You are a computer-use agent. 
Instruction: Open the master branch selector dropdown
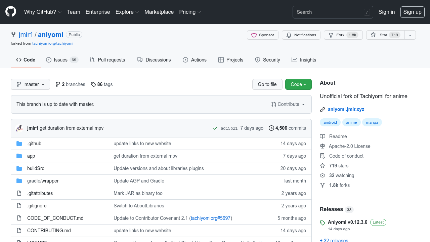coord(30,84)
